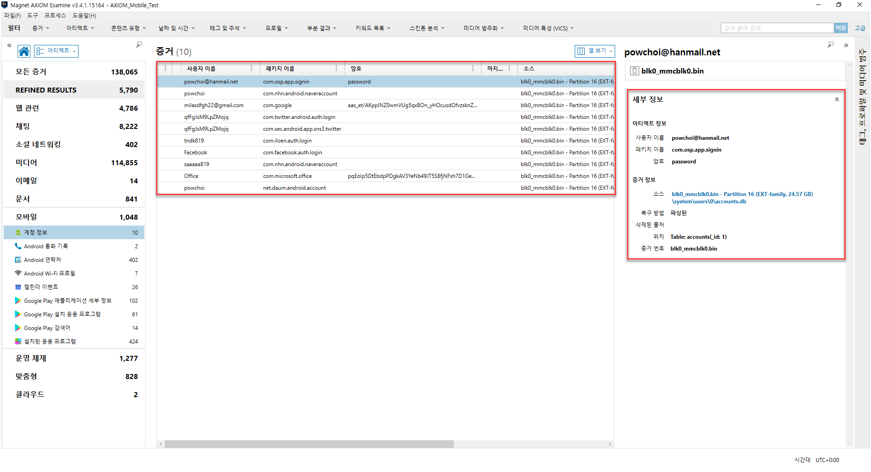The image size is (871, 472).
Task: Expand the 날짜 및 시간 filter dropdown
Action: click(176, 28)
